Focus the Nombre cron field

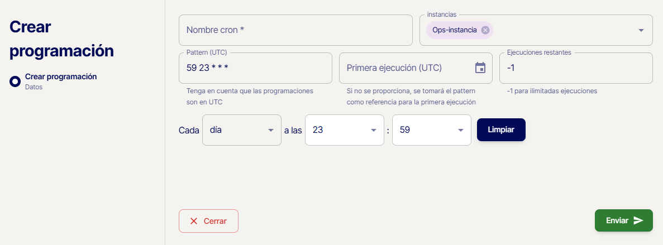(x=295, y=30)
